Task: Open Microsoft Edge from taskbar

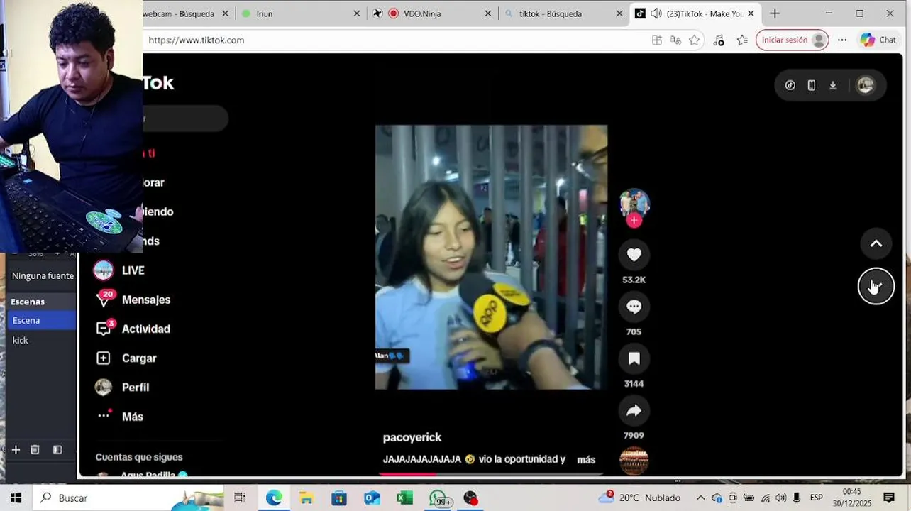Action: click(x=274, y=498)
